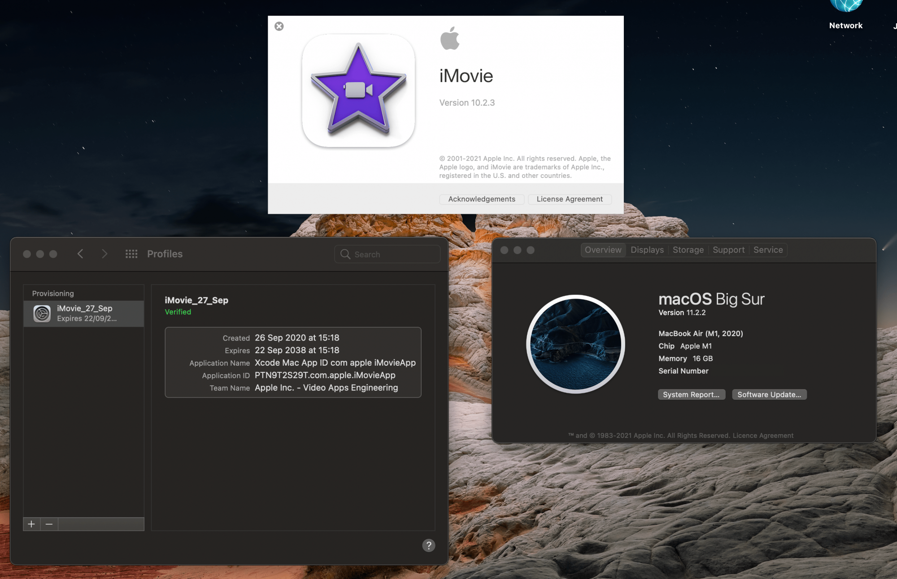Close the Profiles window

pos(27,254)
